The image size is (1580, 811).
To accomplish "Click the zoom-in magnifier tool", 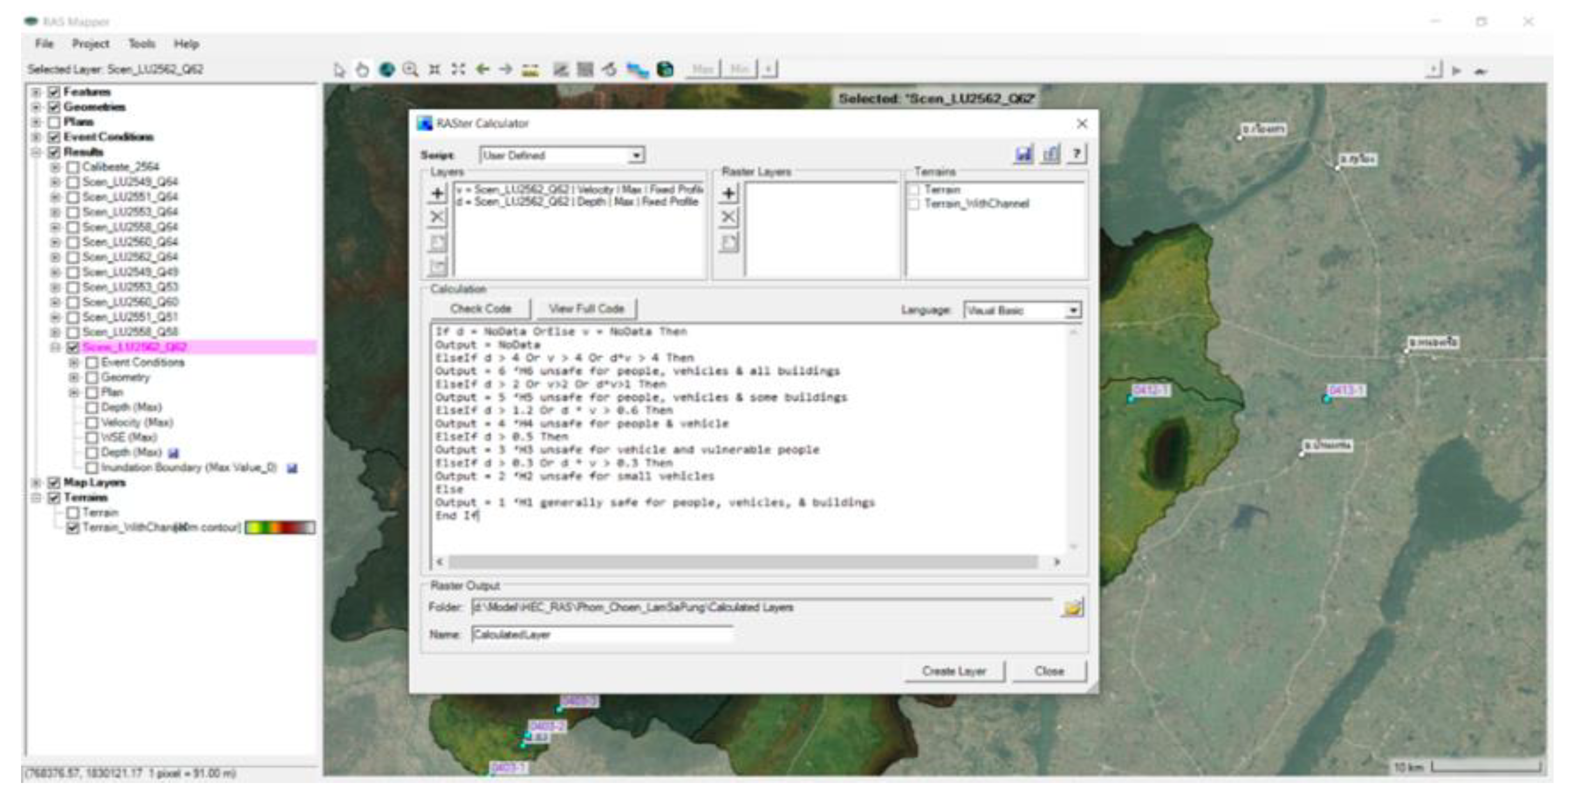I will [411, 70].
